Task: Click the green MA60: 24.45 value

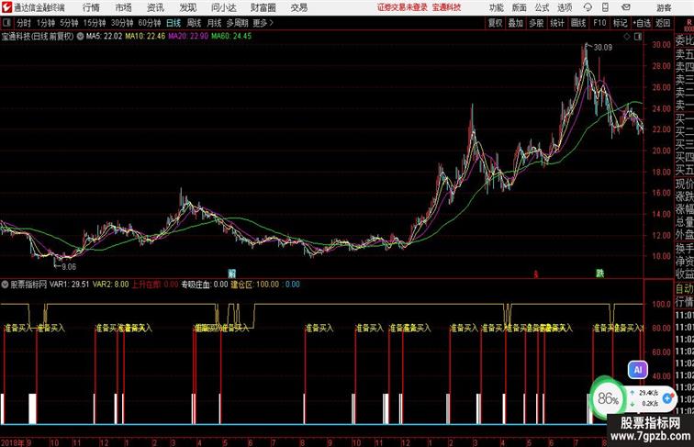Action: click(x=231, y=37)
